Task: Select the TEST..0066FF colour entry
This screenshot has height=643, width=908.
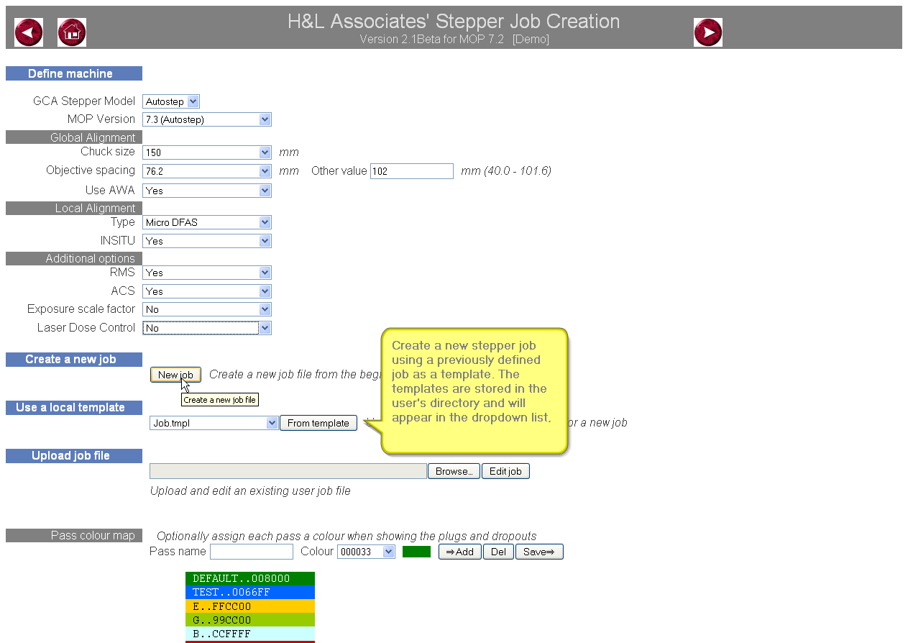Action: pyautogui.click(x=250, y=592)
